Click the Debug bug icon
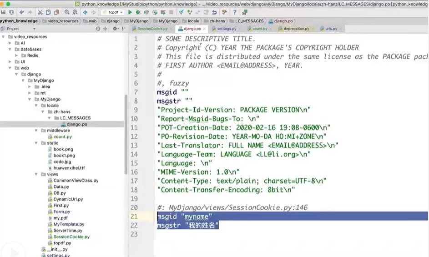 138,12
